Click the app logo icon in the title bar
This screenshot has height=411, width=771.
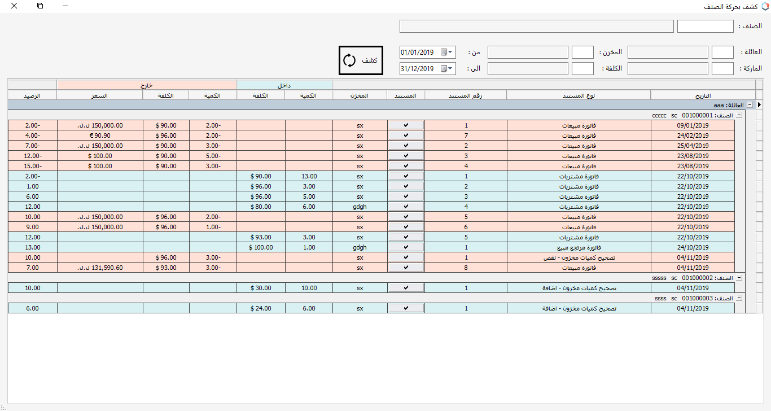pyautogui.click(x=764, y=6)
